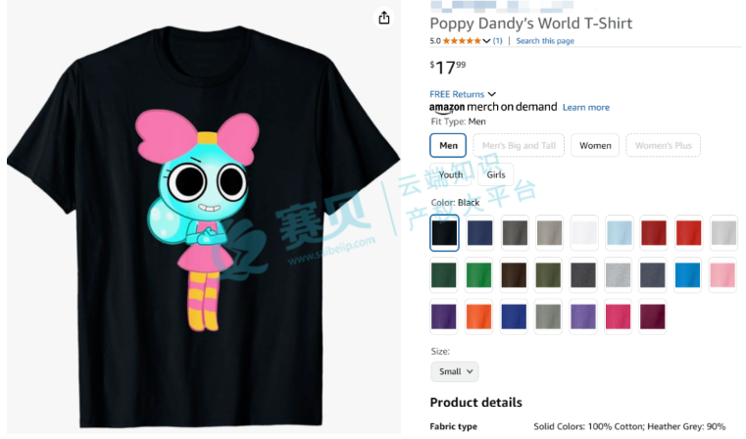The width and height of the screenshot is (746, 439).
Task: Click the five-star rating stars
Action: click(x=462, y=41)
